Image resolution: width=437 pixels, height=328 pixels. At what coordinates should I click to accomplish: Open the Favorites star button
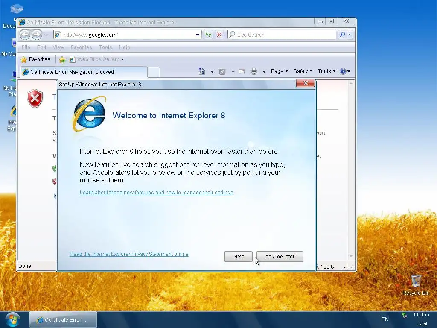coord(35,59)
